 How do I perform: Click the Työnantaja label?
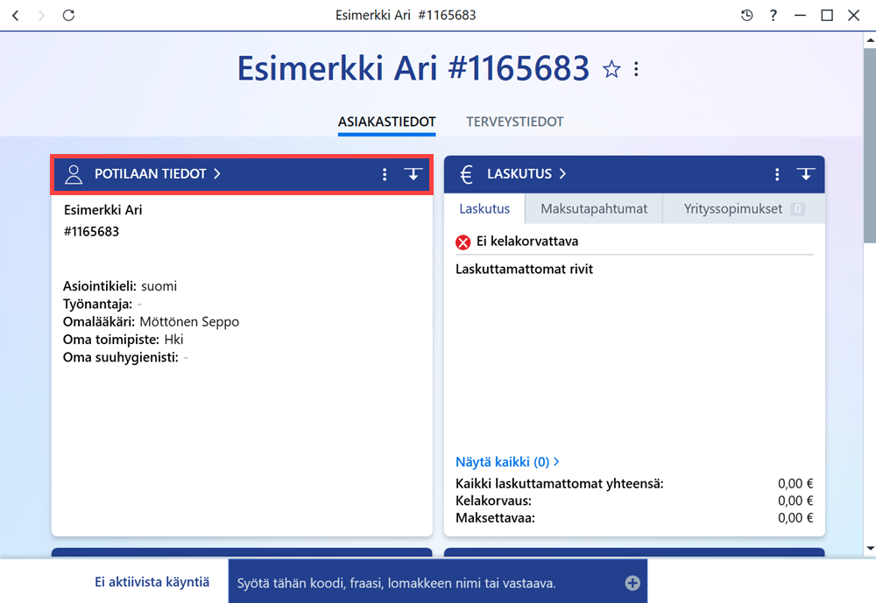[98, 304]
